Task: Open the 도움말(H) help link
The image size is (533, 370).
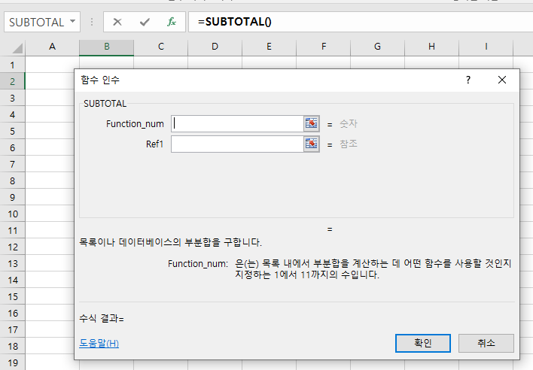Action: [x=99, y=343]
